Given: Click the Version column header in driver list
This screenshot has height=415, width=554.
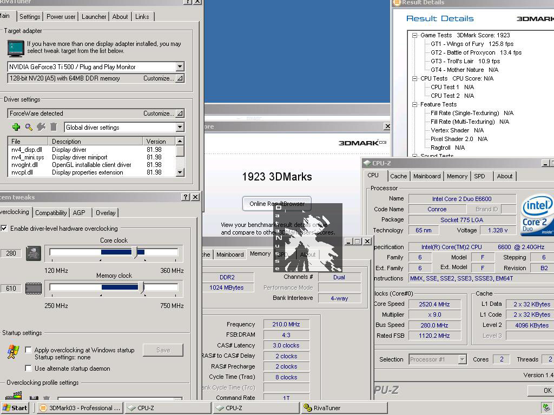Looking at the screenshot, I should tap(159, 141).
